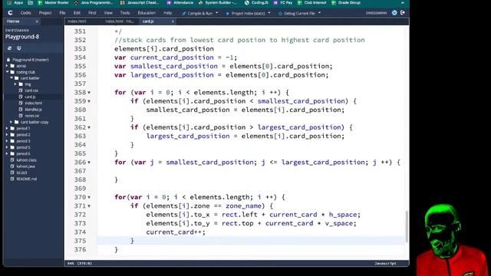Click the apcsp folder icon

12,66
